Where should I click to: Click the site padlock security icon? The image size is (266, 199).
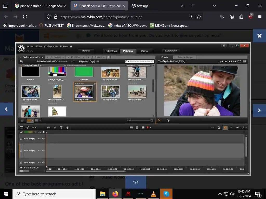56,17
